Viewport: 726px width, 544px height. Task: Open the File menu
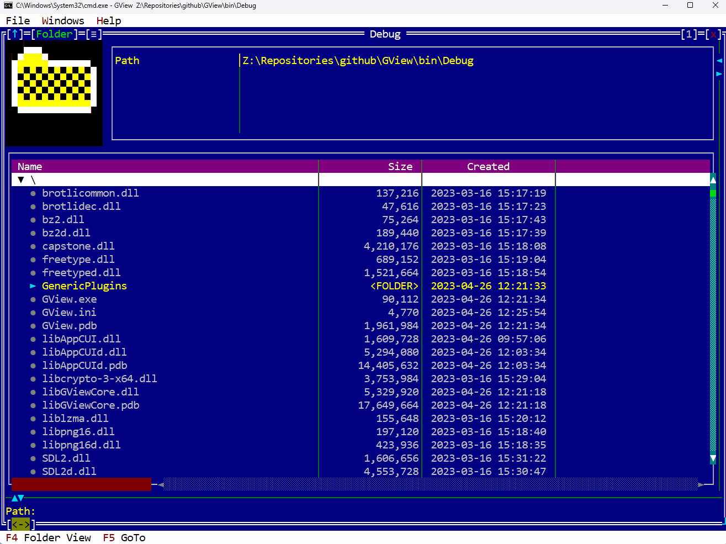tap(18, 20)
